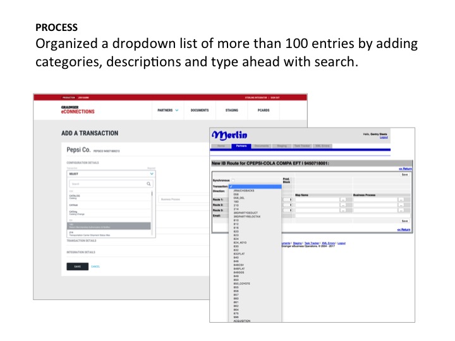Click the upper Save button in Merlin
Viewport: 455px width, 341px height.
(404, 174)
